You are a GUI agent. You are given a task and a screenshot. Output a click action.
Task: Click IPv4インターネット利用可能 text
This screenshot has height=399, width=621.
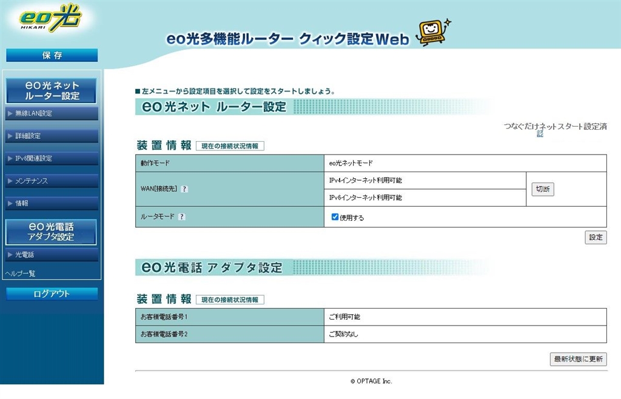(365, 181)
